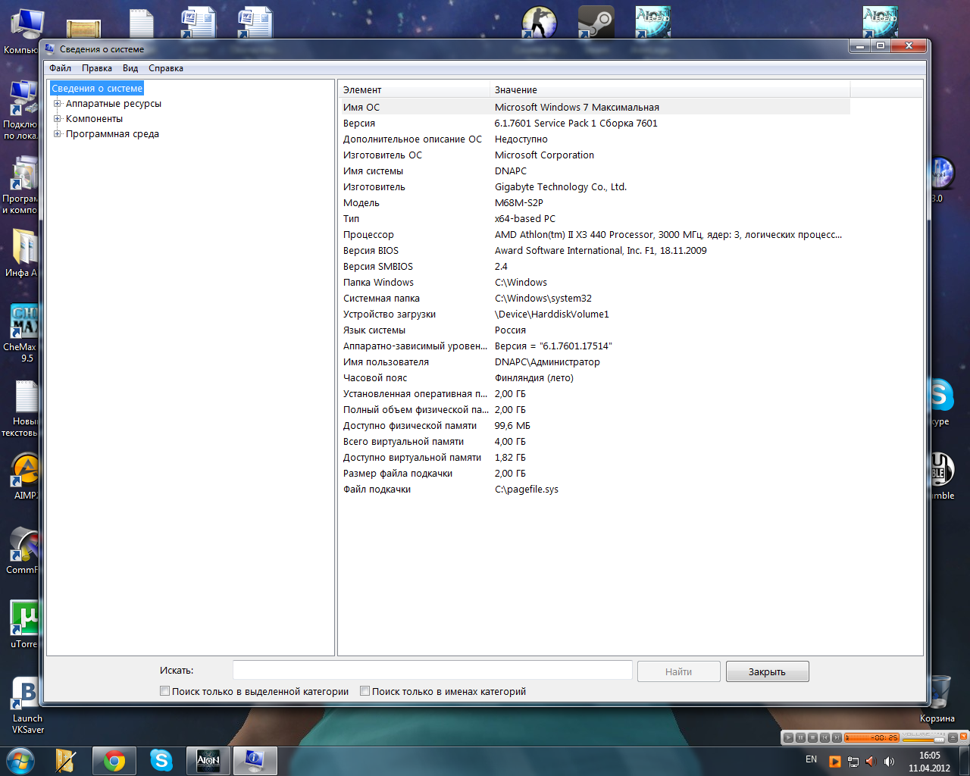
Task: Open Skype from the taskbar
Action: click(161, 761)
